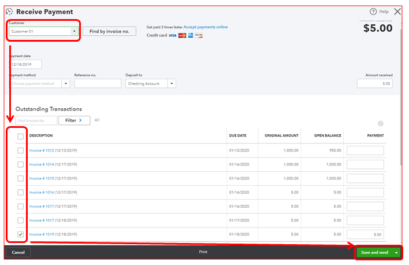Click the 01/12/2020 due date cell
Image resolution: width=409 pixels, height=265 pixels.
tap(239, 150)
